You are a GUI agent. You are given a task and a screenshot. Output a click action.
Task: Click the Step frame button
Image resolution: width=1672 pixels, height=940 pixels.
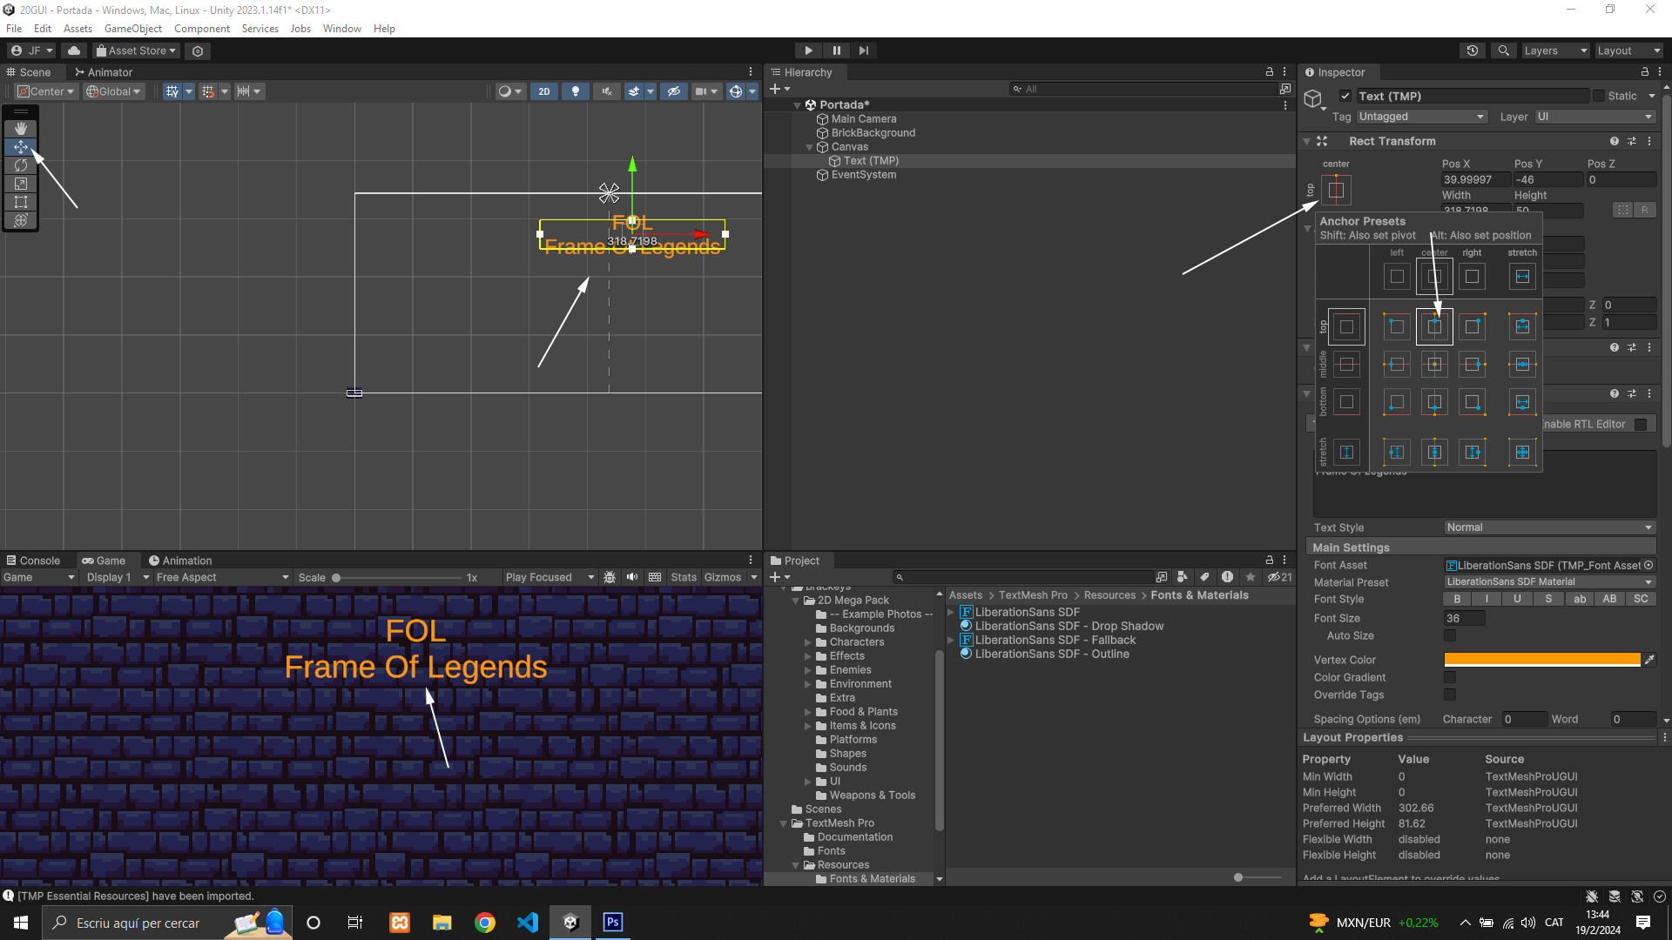(x=863, y=50)
